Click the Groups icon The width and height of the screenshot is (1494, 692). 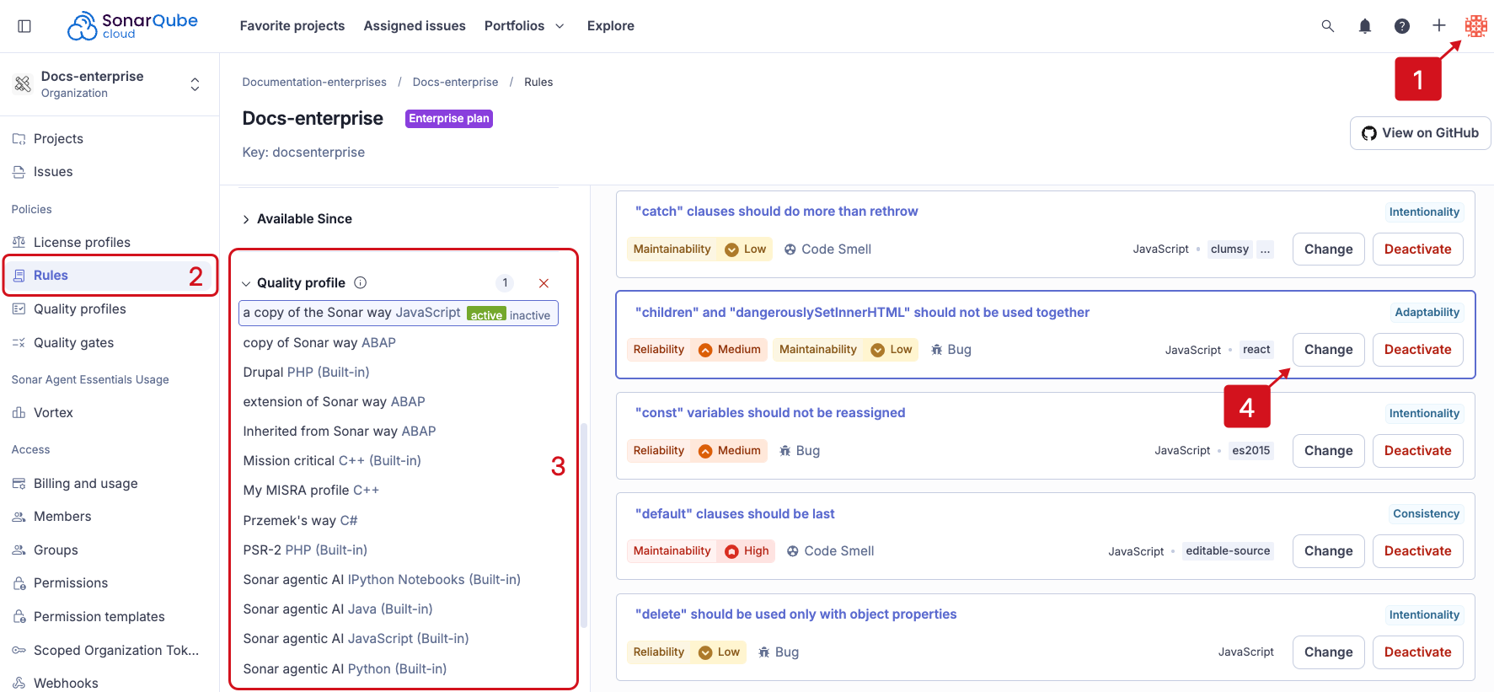[x=19, y=550]
